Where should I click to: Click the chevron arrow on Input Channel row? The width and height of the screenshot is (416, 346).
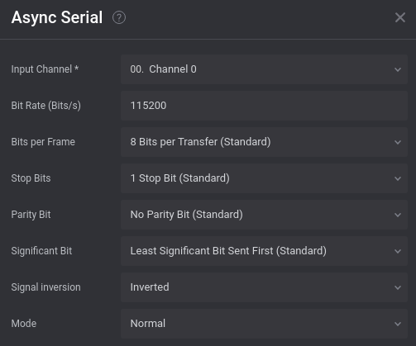398,69
